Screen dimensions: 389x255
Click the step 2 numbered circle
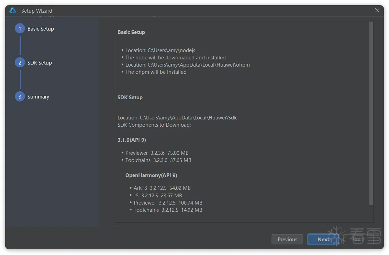[x=20, y=62]
